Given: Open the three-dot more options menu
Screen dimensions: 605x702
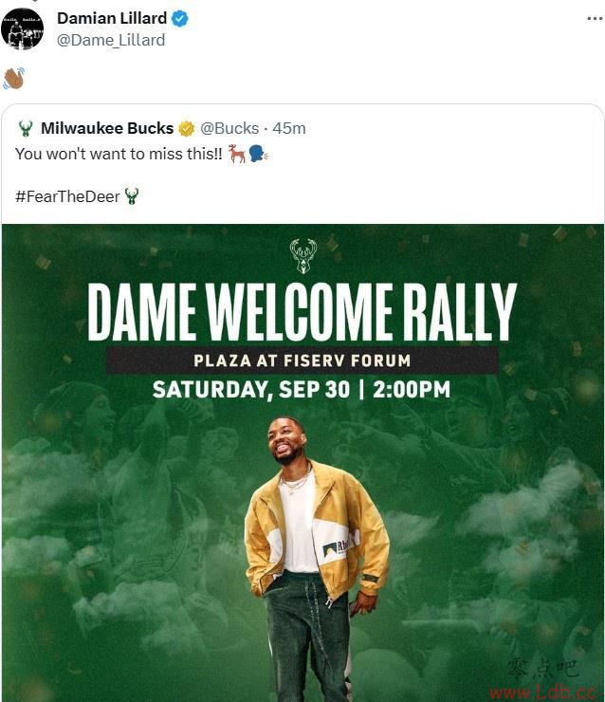Looking at the screenshot, I should pos(595,19).
